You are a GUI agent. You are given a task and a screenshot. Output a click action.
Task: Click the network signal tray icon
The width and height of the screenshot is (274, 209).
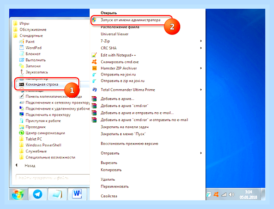[x=224, y=194]
